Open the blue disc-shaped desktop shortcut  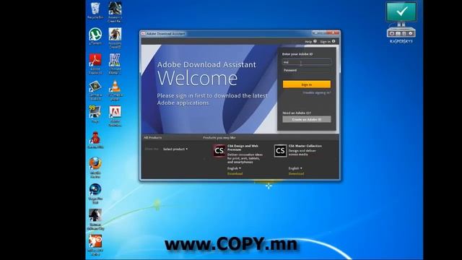[x=95, y=193]
